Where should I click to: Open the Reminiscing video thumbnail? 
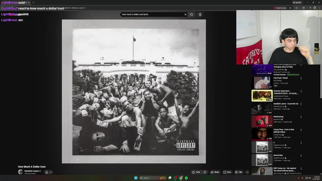click(262, 121)
